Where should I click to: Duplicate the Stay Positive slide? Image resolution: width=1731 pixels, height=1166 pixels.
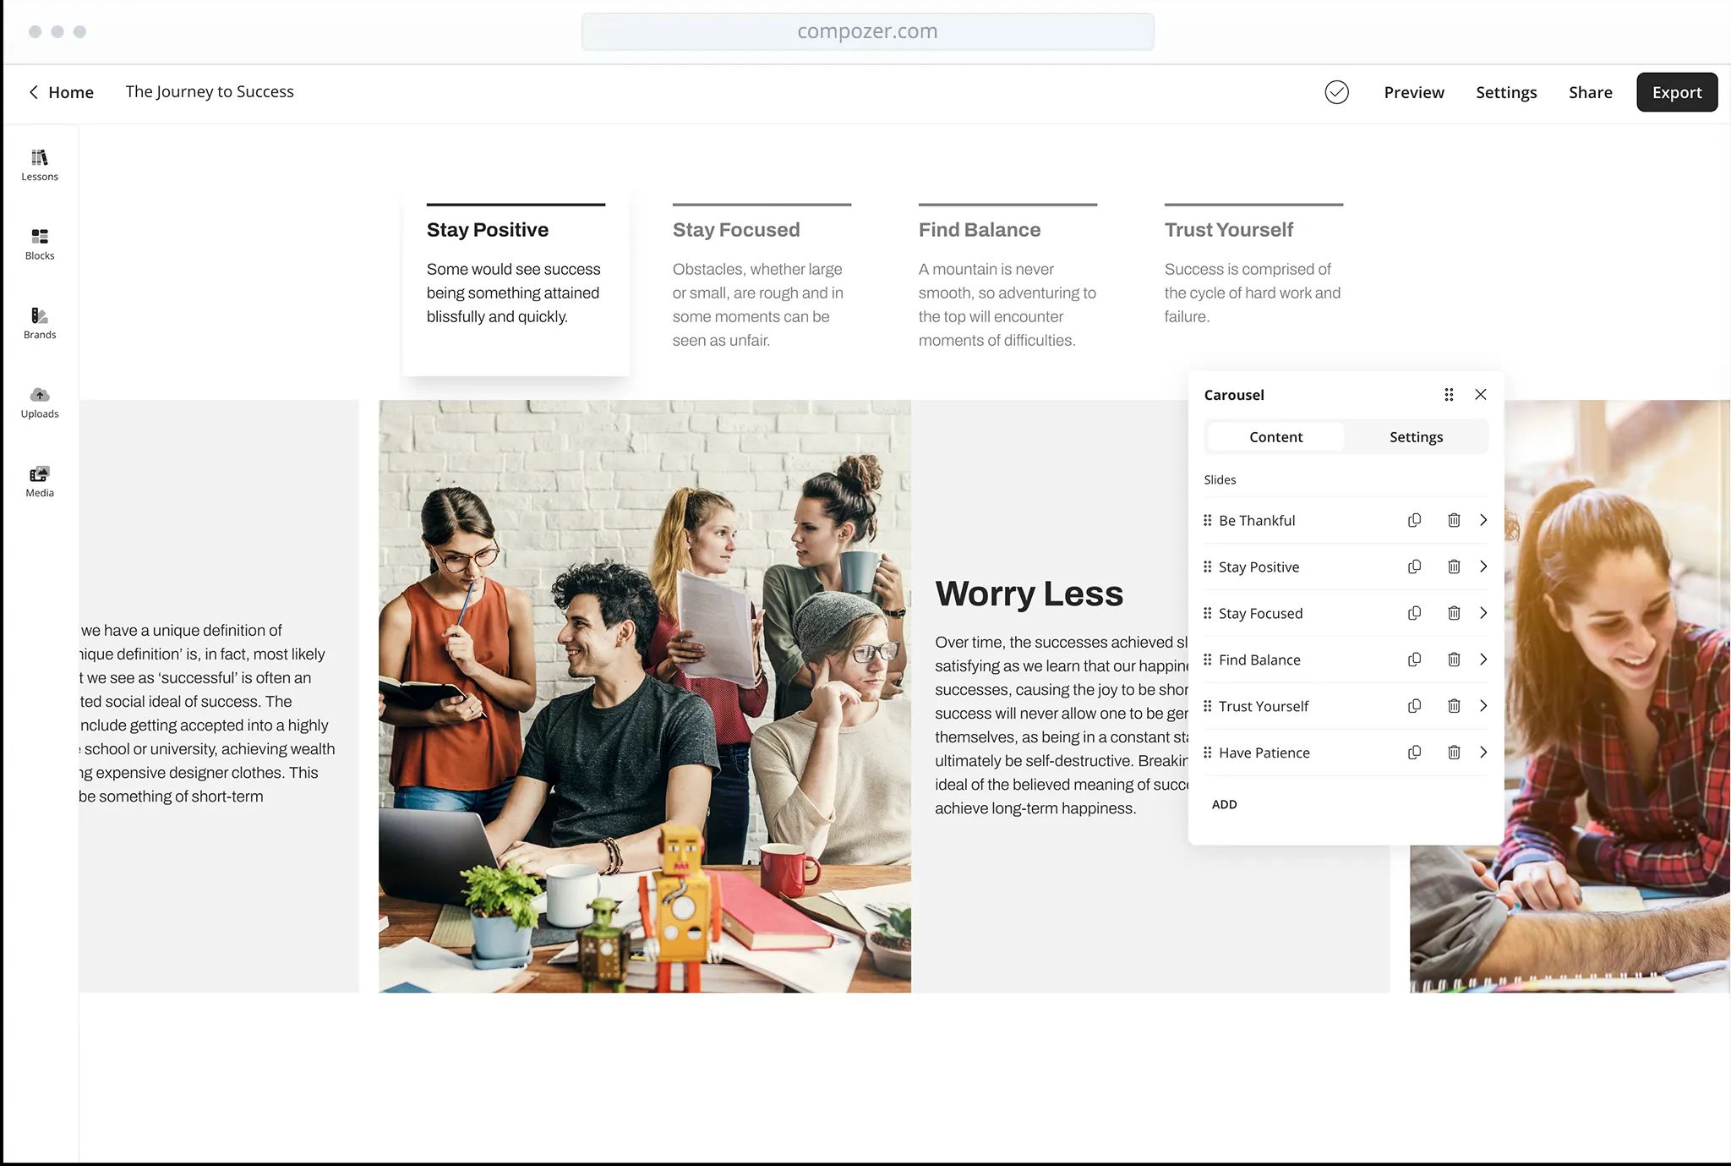pyautogui.click(x=1414, y=567)
